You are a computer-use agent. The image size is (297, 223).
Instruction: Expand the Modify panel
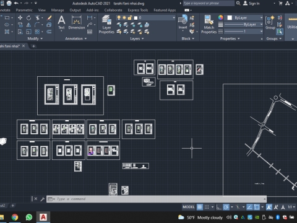click(x=35, y=38)
